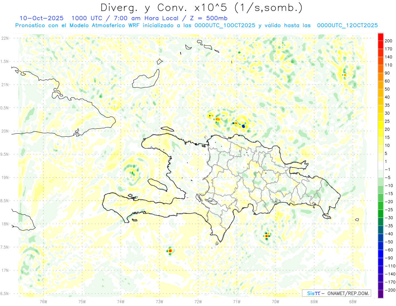
Task: Click the '18N' latitude axis label
Action: click(x=5, y=224)
